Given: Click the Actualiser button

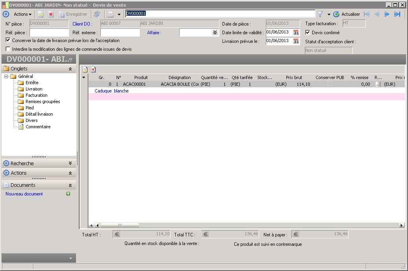Looking at the screenshot, I should [x=347, y=14].
